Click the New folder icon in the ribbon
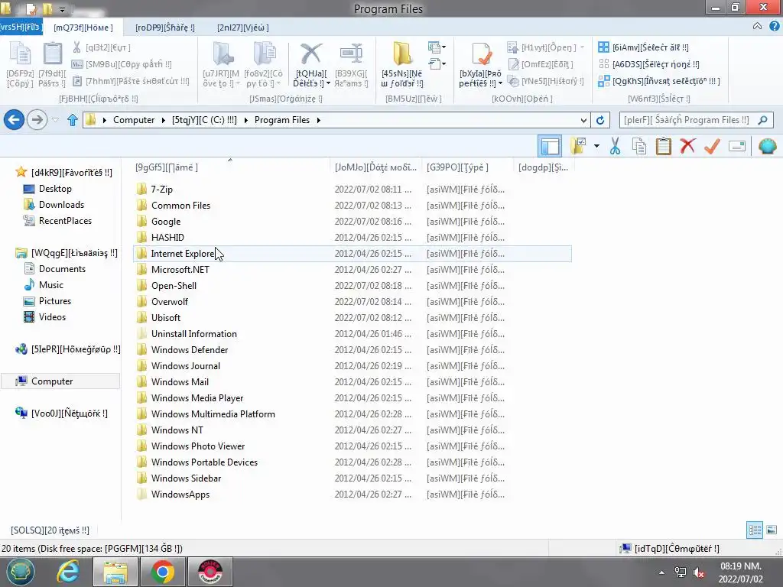Viewport: 783px width, 587px height. click(x=402, y=54)
